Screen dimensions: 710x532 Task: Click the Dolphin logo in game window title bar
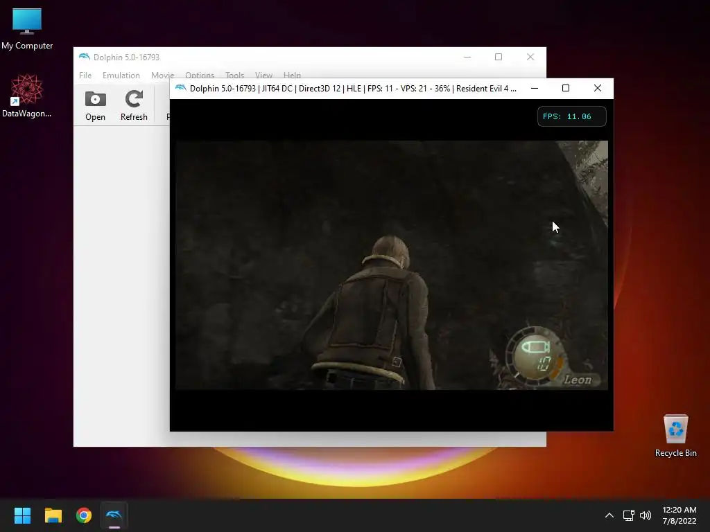pyautogui.click(x=181, y=88)
